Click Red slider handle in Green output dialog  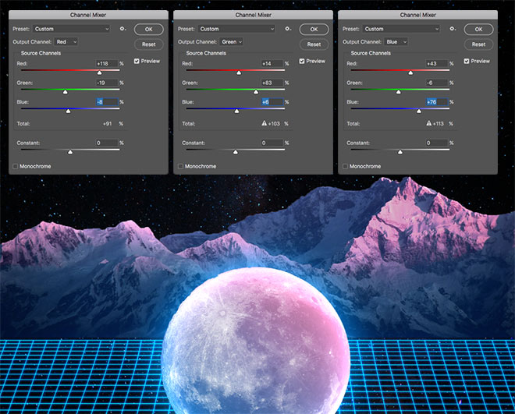pos(239,73)
